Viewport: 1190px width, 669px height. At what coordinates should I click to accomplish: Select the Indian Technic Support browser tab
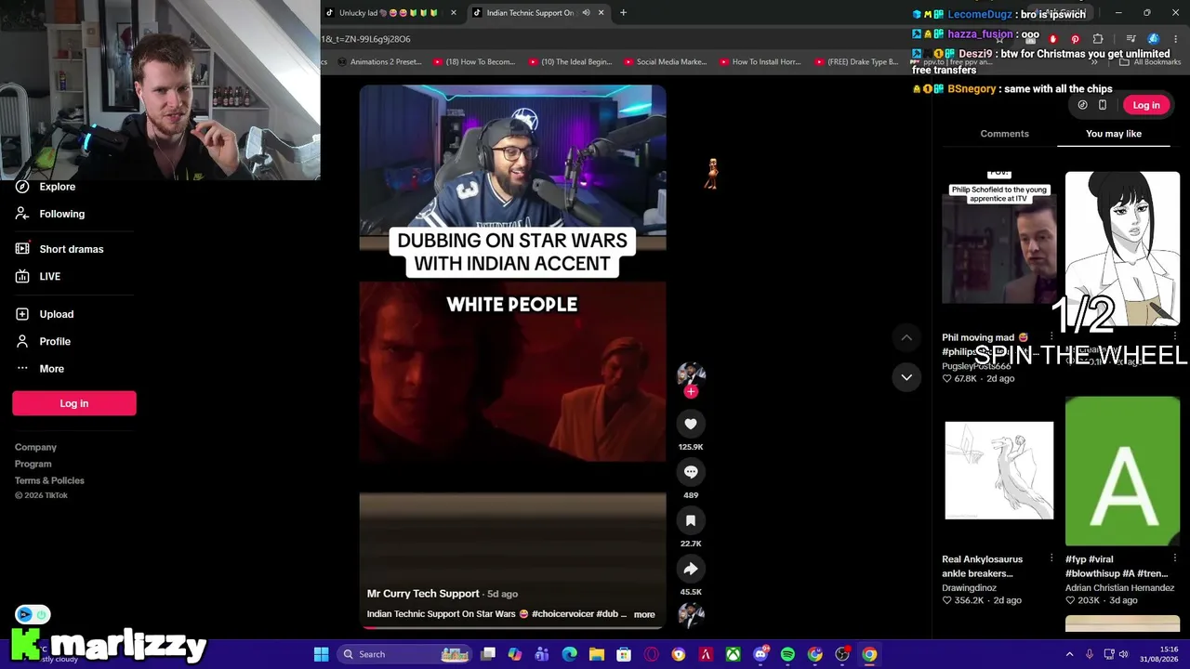coord(530,13)
